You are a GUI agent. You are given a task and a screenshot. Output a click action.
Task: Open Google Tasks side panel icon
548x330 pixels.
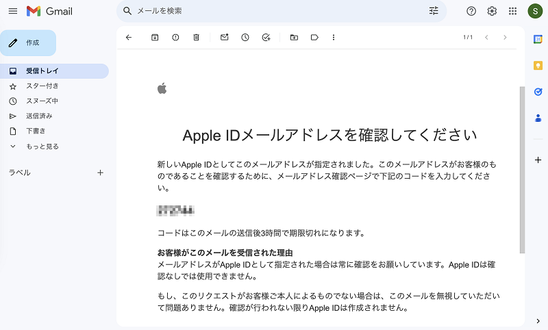(x=538, y=92)
